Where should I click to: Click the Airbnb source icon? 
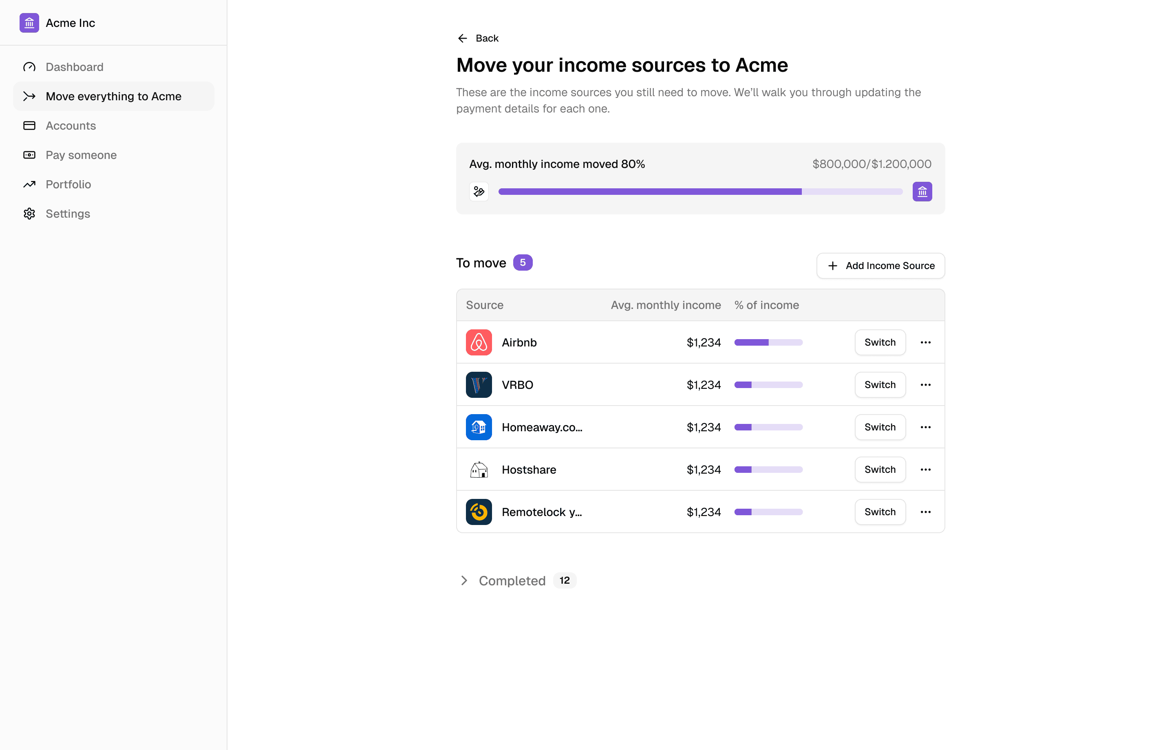click(x=478, y=342)
